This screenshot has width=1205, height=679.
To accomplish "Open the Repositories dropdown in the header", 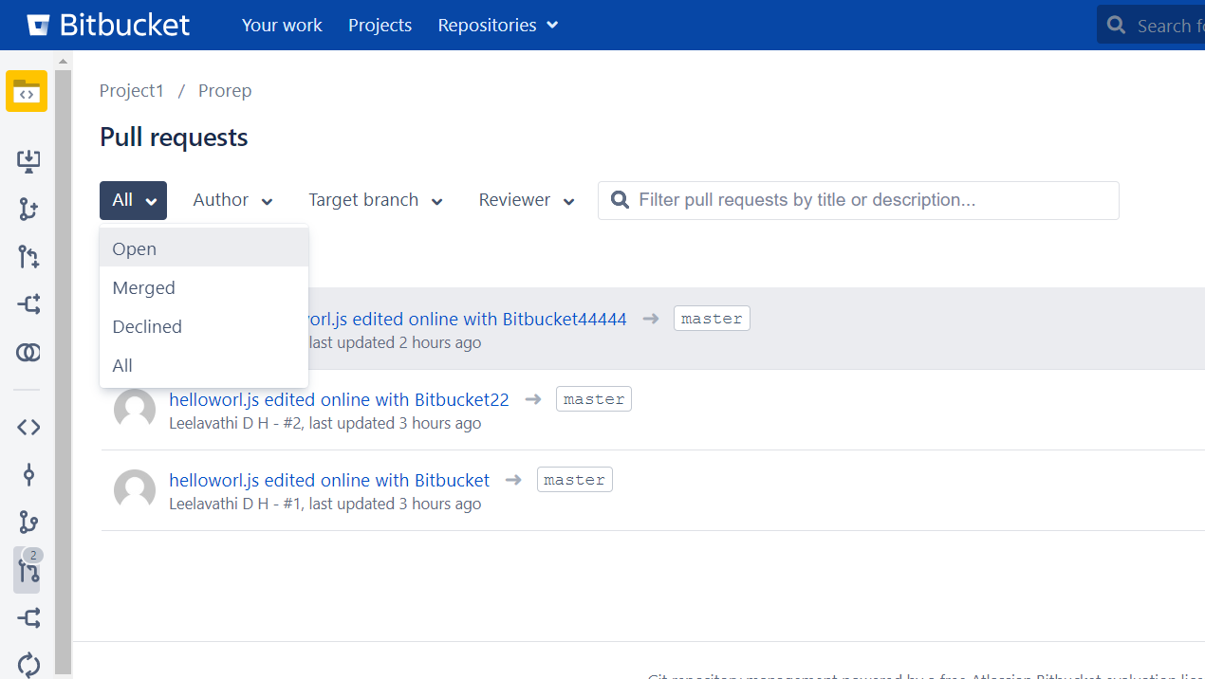I will [x=498, y=26].
